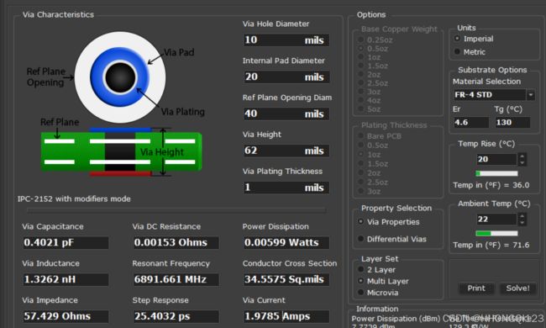Select the Microvia layer option

click(360, 293)
